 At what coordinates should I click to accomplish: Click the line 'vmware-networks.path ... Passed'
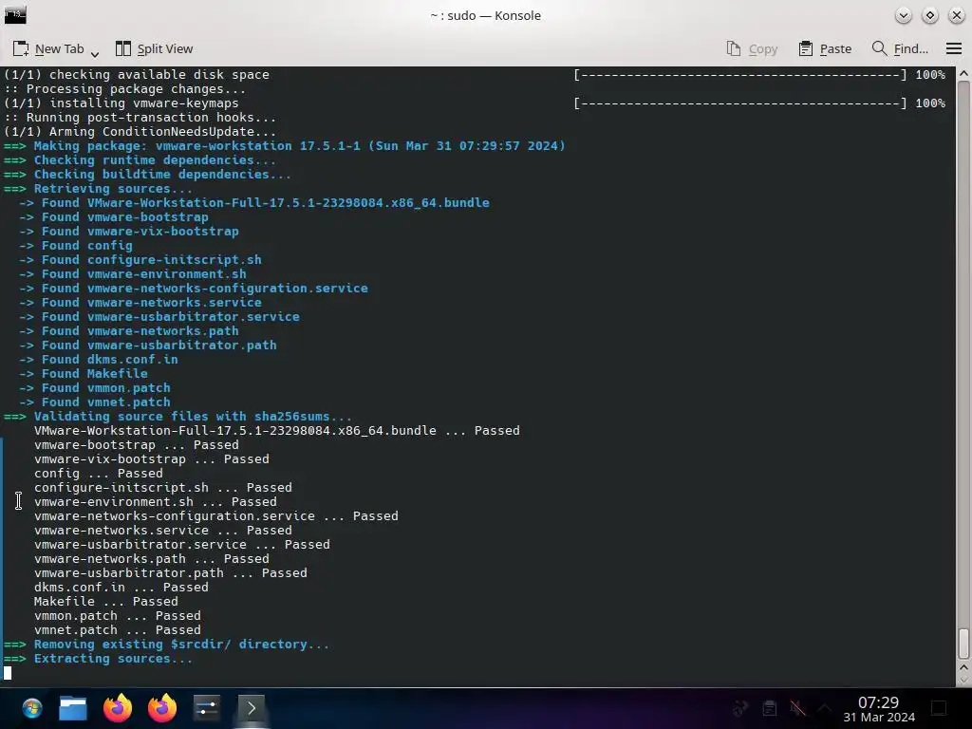tap(151, 558)
